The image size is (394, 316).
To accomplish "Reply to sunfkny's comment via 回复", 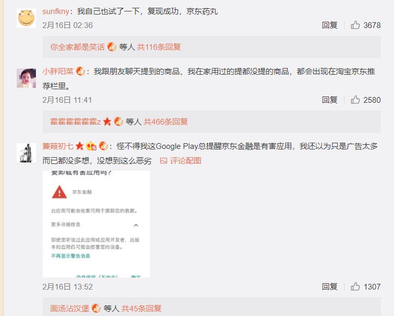I will (x=329, y=25).
